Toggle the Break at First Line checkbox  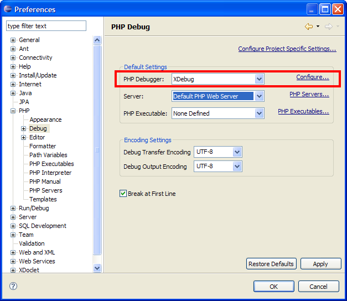(x=123, y=194)
